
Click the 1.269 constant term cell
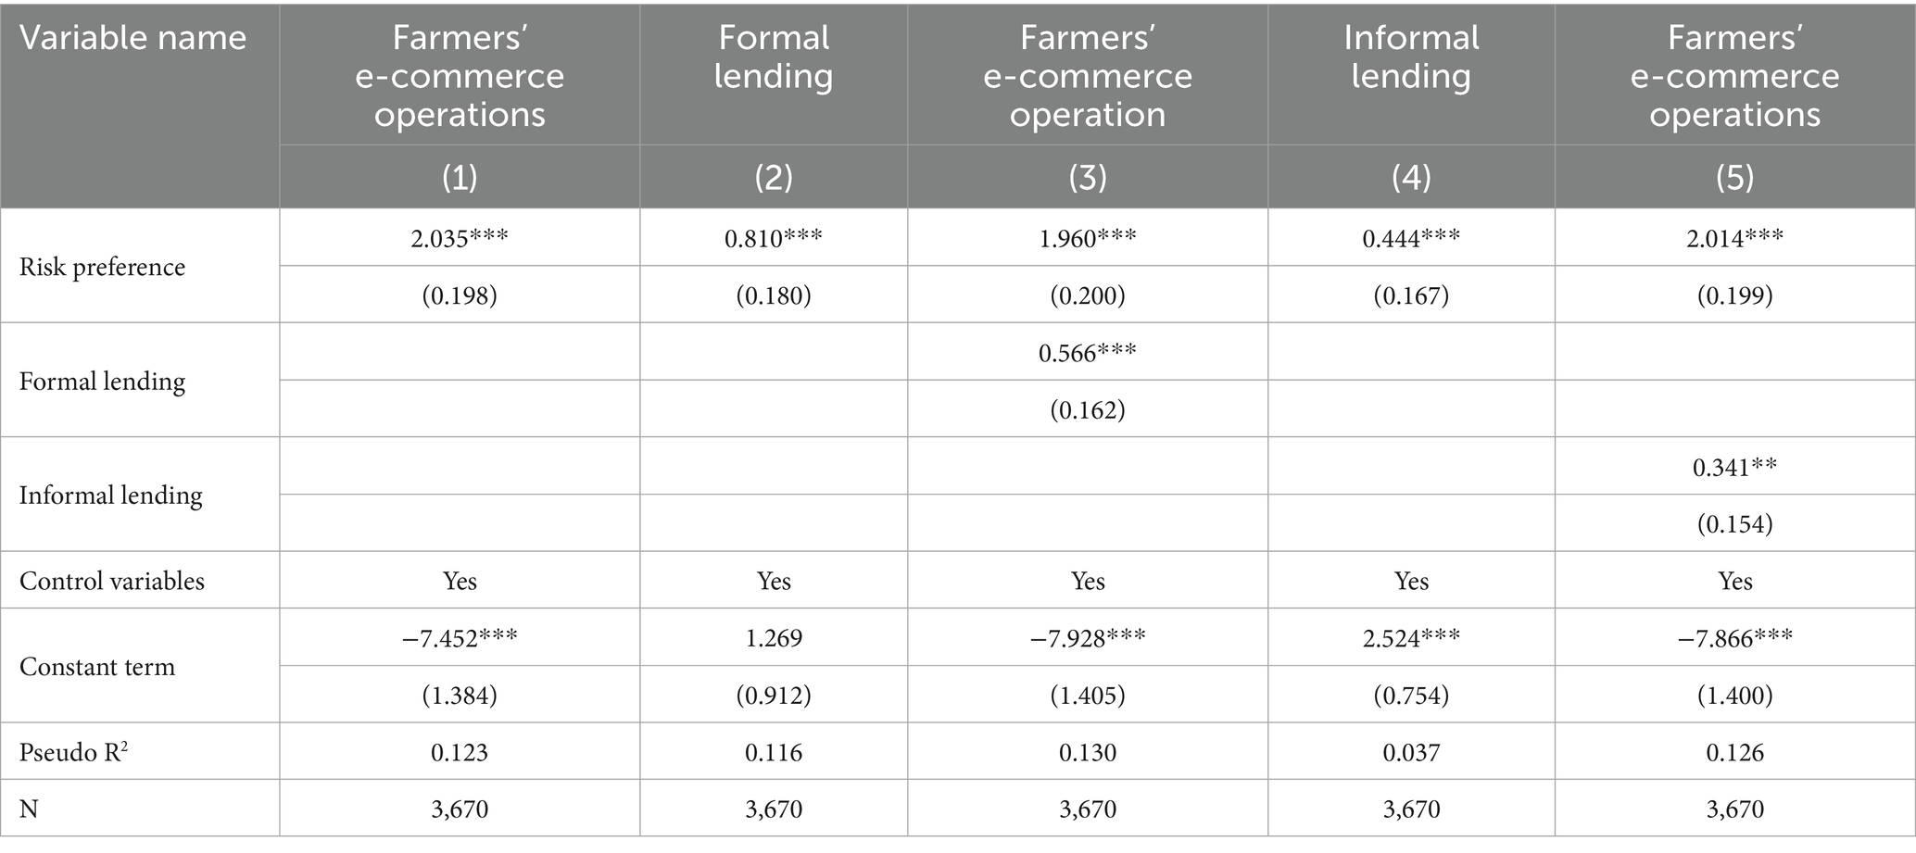(x=773, y=638)
